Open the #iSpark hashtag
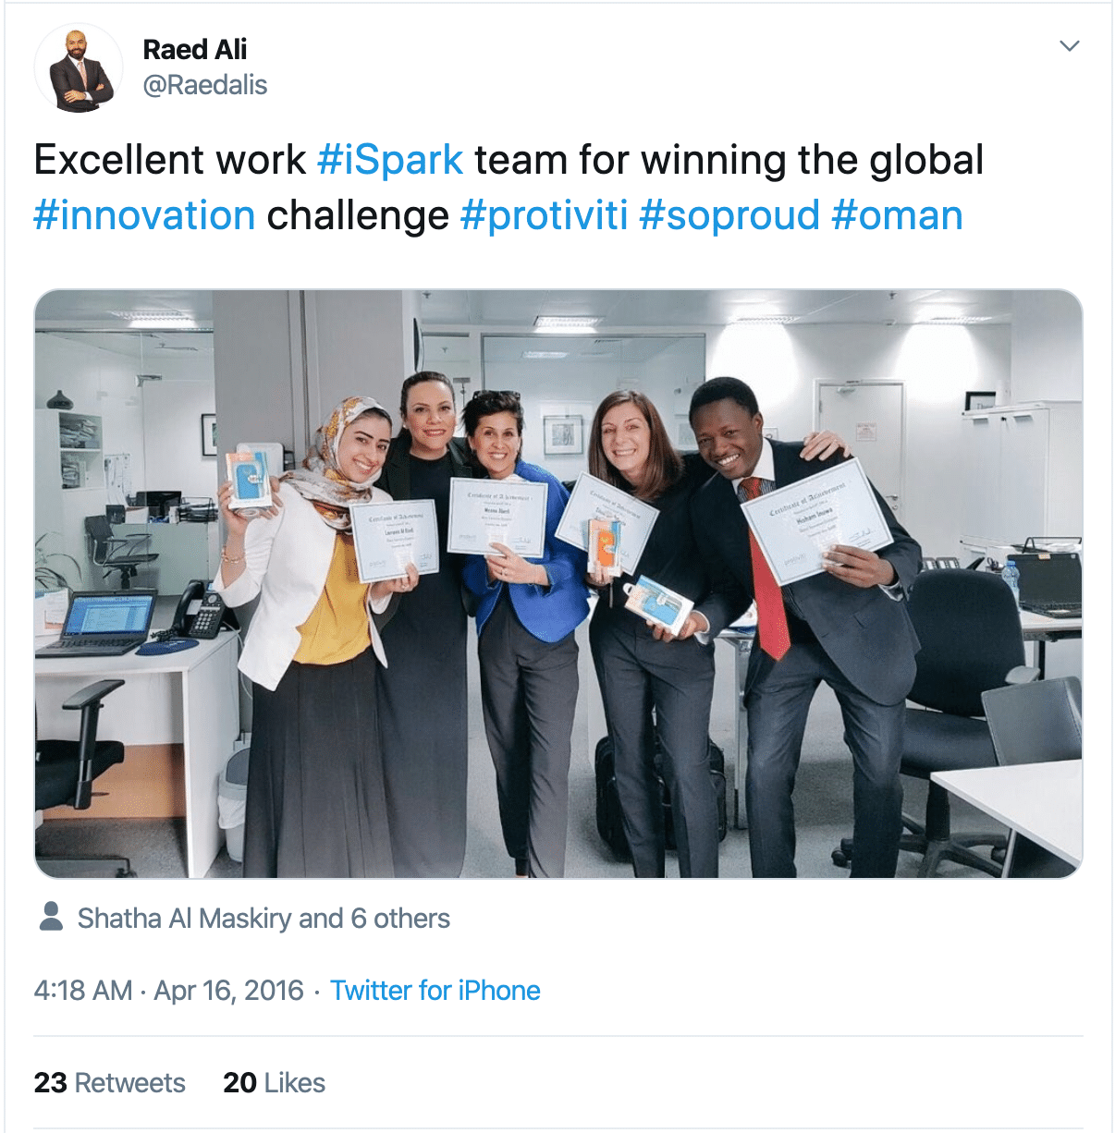The height and width of the screenshot is (1133, 1115). [389, 160]
